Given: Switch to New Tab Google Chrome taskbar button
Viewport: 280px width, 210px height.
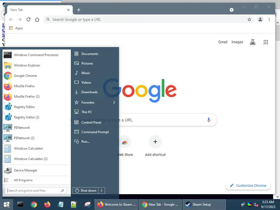Looking at the screenshot, I should (160, 205).
